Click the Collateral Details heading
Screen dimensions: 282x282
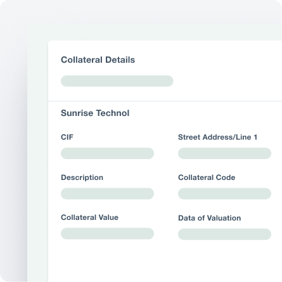(98, 60)
